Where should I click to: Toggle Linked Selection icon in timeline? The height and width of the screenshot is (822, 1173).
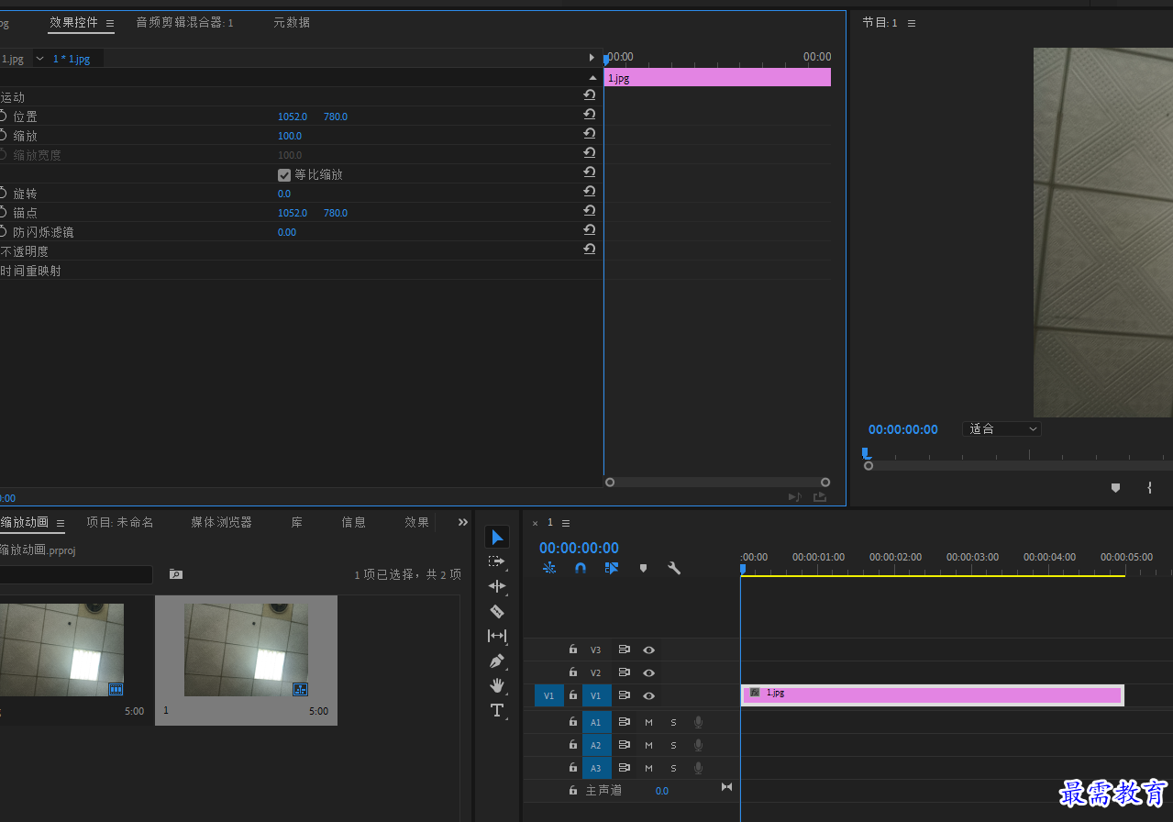point(612,568)
